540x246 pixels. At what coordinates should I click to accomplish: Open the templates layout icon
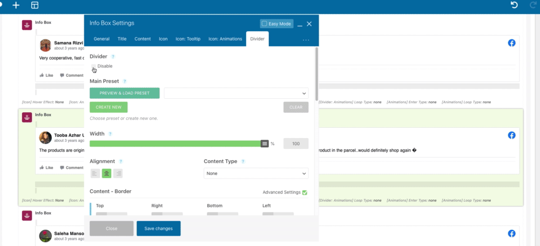35,5
